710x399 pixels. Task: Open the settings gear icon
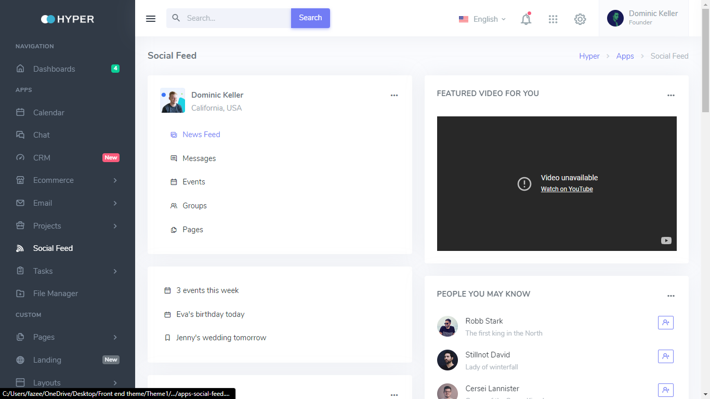(x=580, y=19)
